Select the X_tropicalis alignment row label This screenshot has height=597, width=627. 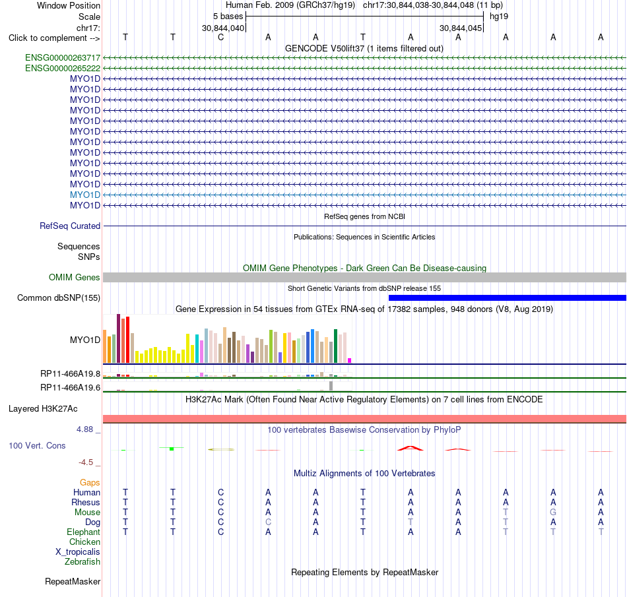coord(78,552)
